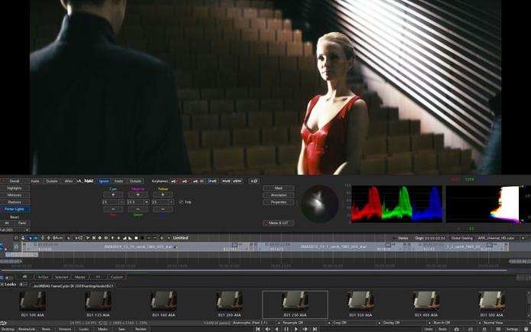Viewport: 531px width, 332px height.
Task: Click the snapshot camera icon near Redo
Action: click(x=457, y=329)
